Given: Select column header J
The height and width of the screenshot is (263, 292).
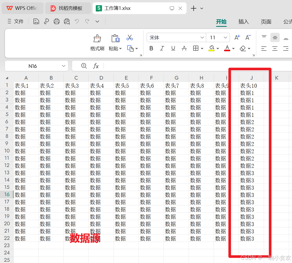Looking at the screenshot, I should 251,78.
